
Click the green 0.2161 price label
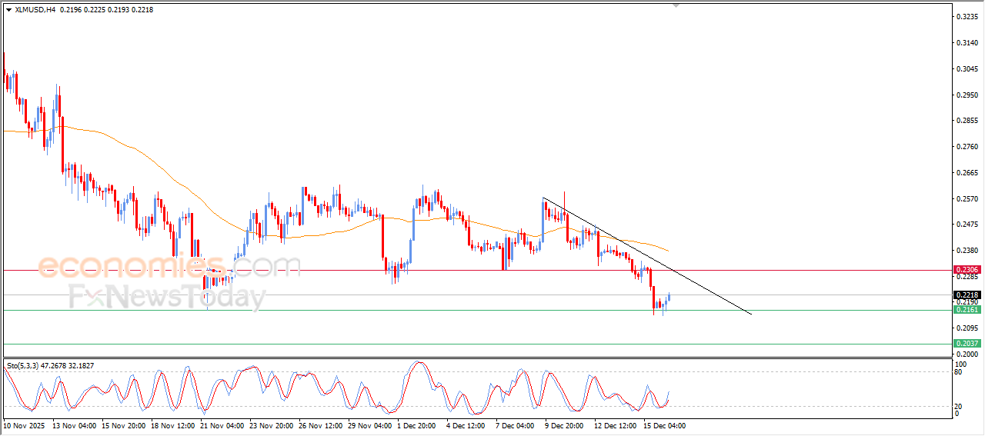[966, 310]
